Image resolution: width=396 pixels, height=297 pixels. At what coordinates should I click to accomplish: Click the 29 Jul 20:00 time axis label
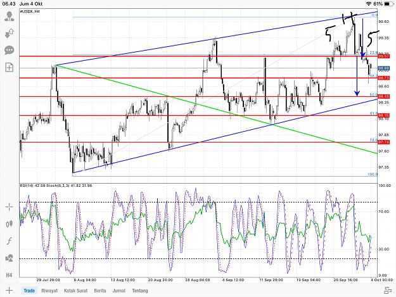[x=48, y=280]
